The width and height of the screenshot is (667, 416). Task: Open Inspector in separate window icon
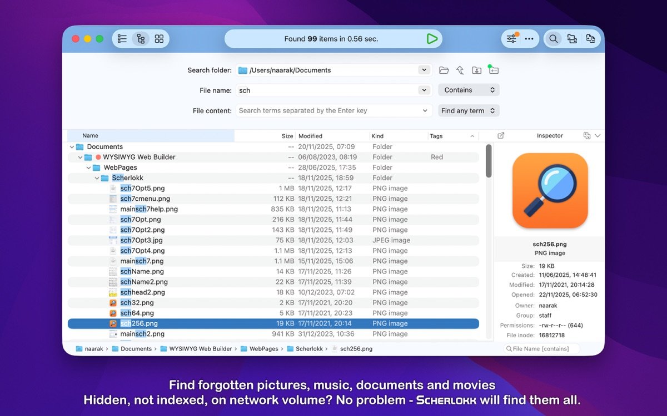click(x=501, y=136)
